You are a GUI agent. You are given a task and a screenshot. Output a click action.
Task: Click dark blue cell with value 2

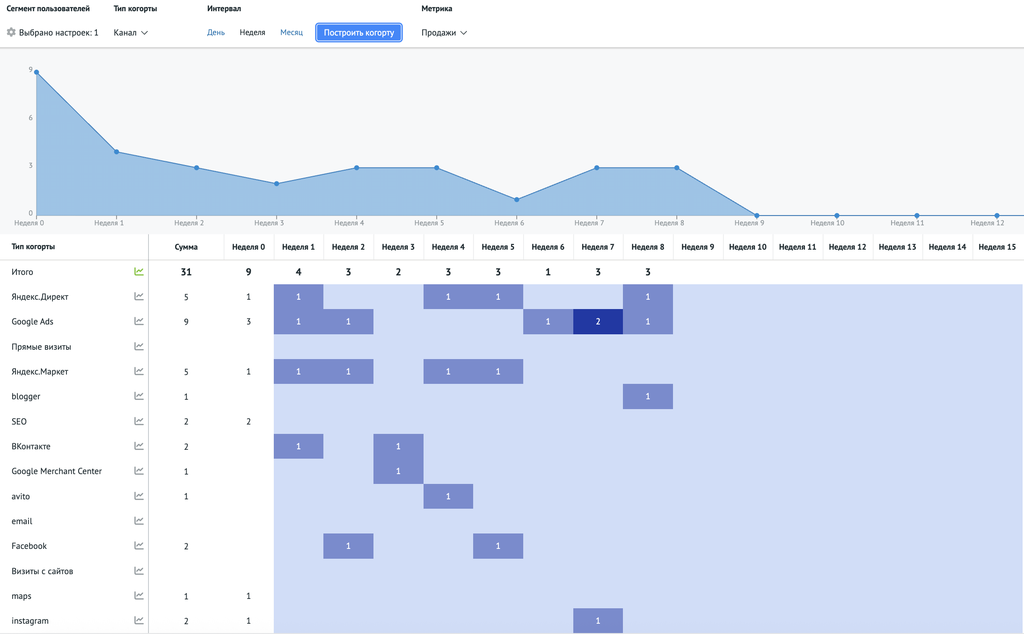click(598, 322)
